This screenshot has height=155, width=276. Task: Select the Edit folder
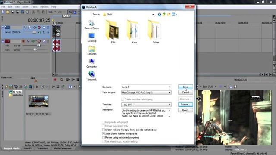tap(113, 32)
